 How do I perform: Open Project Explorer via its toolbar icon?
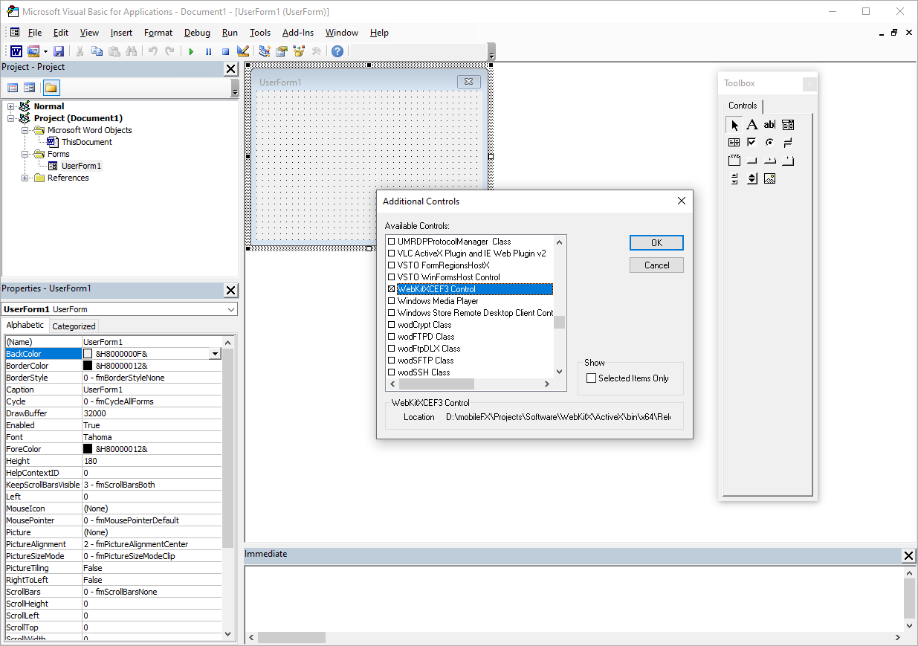point(265,51)
